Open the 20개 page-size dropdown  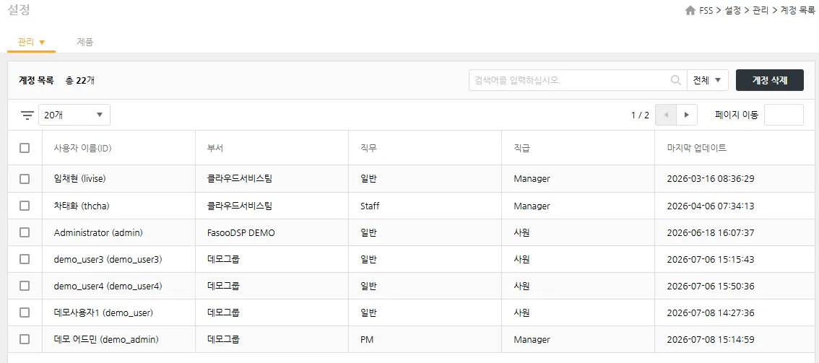[x=74, y=115]
